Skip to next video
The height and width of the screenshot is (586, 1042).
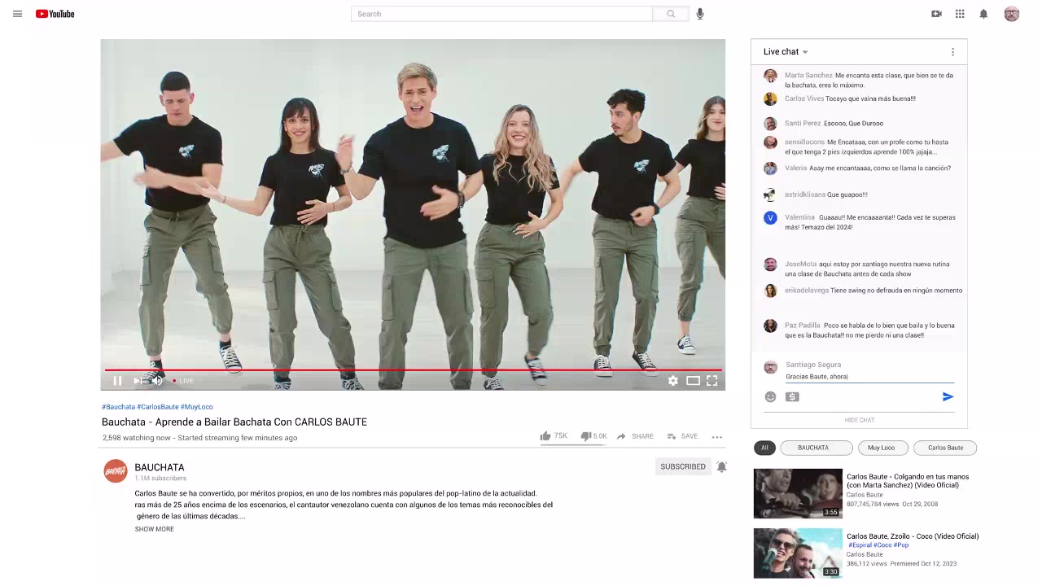coord(138,380)
